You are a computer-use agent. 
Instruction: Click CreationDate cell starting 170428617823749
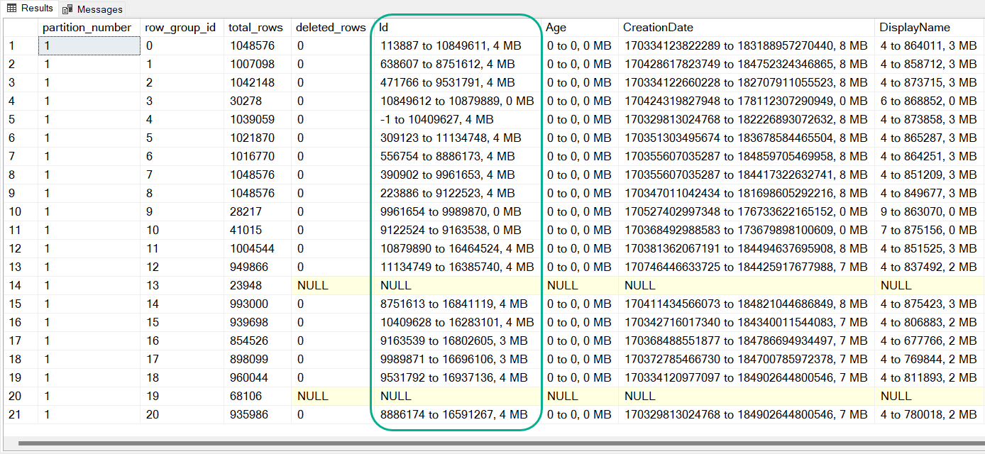[x=747, y=65]
